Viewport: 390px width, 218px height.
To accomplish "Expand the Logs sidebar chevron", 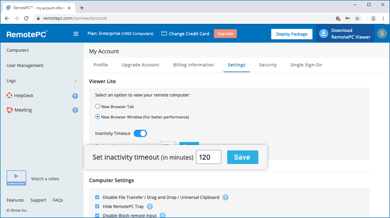I will (x=76, y=81).
